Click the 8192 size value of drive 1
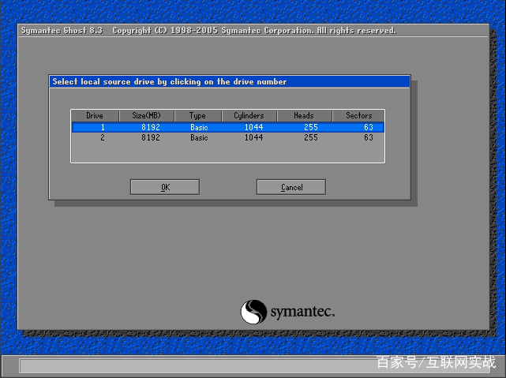506x378 pixels. 151,127
